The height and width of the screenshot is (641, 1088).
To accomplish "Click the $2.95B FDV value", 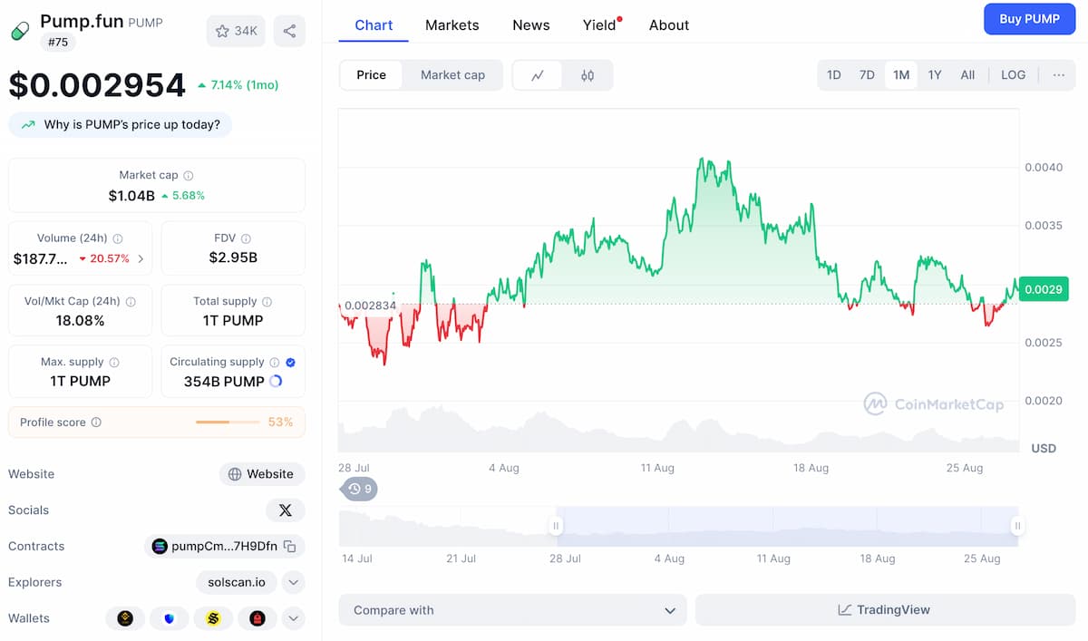I will point(233,257).
